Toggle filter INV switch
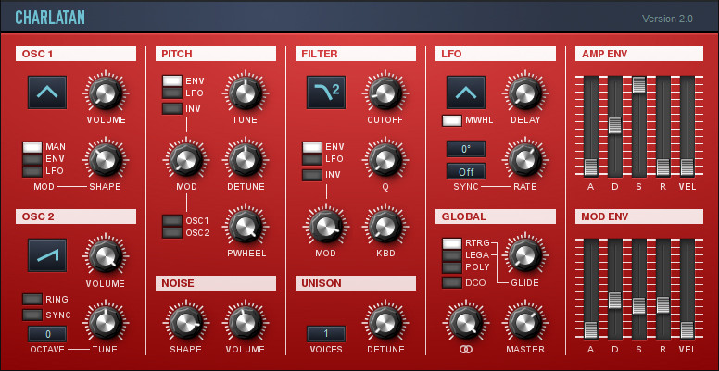The image size is (719, 371). click(312, 176)
